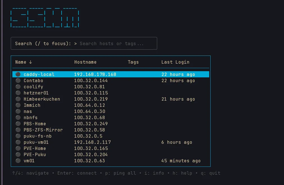This screenshot has width=284, height=185.
Task: Sort by the Last Login column header
Action: coord(175,62)
